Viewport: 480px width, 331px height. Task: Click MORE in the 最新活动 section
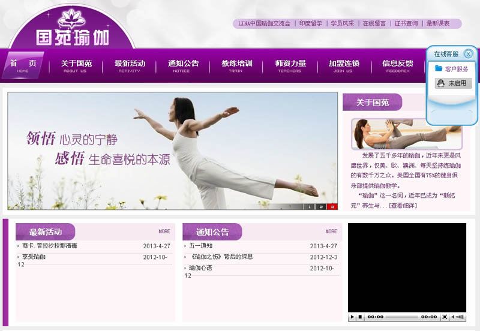[x=164, y=231]
